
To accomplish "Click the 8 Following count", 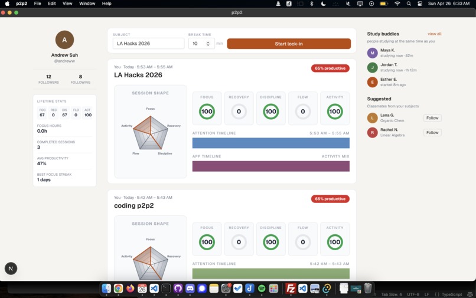I will coord(80,79).
